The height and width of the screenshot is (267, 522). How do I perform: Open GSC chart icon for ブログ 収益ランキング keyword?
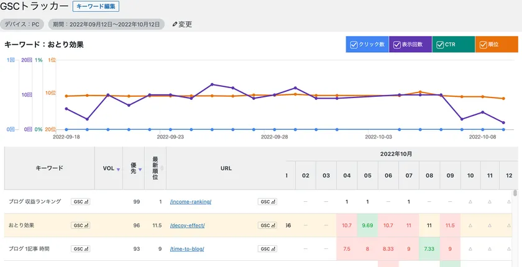[x=81, y=202]
